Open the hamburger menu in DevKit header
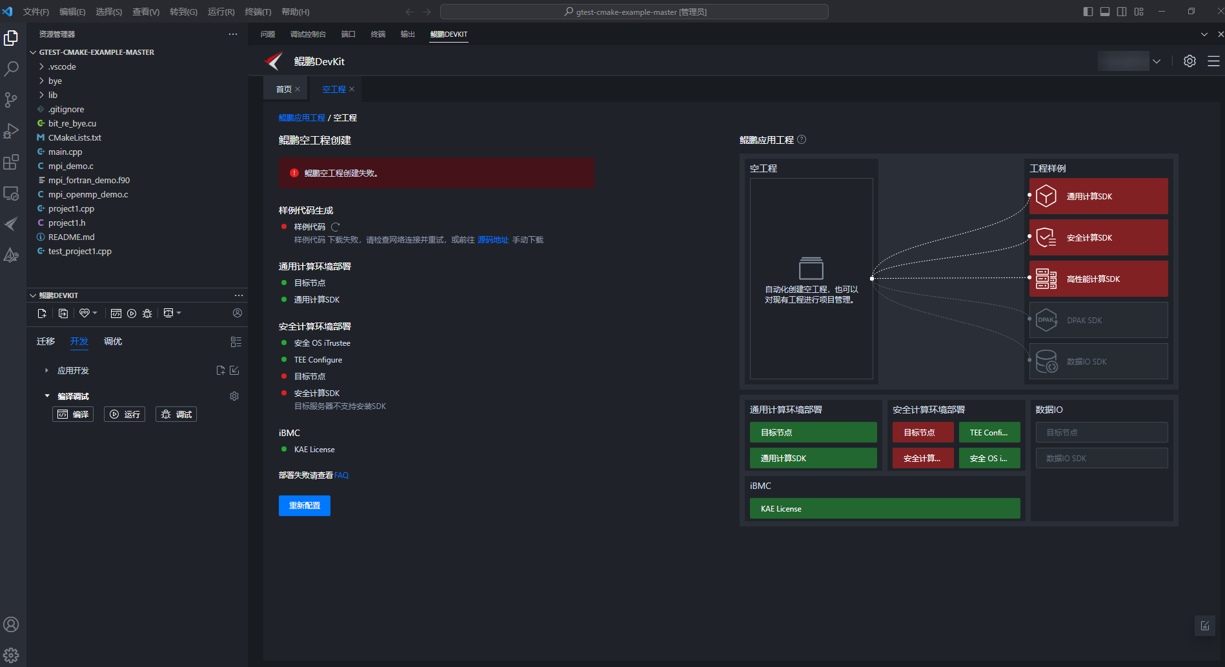The width and height of the screenshot is (1225, 667). 1213,61
